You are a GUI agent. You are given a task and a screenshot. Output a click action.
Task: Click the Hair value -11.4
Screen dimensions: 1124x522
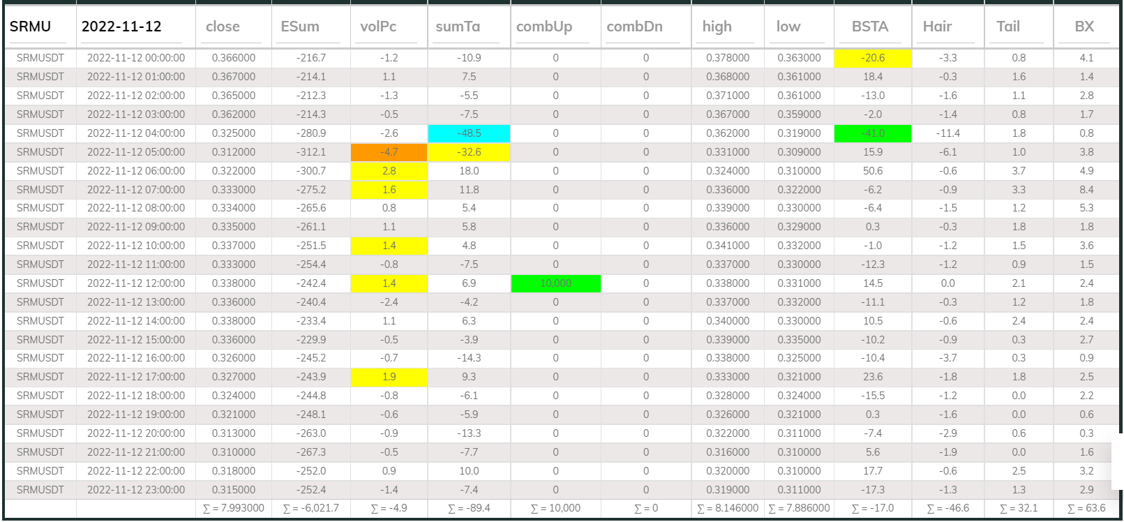[948, 133]
